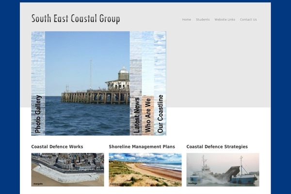This screenshot has height=194, width=291.
Task: Open the vertical Who Are We tab
Action: (x=148, y=115)
